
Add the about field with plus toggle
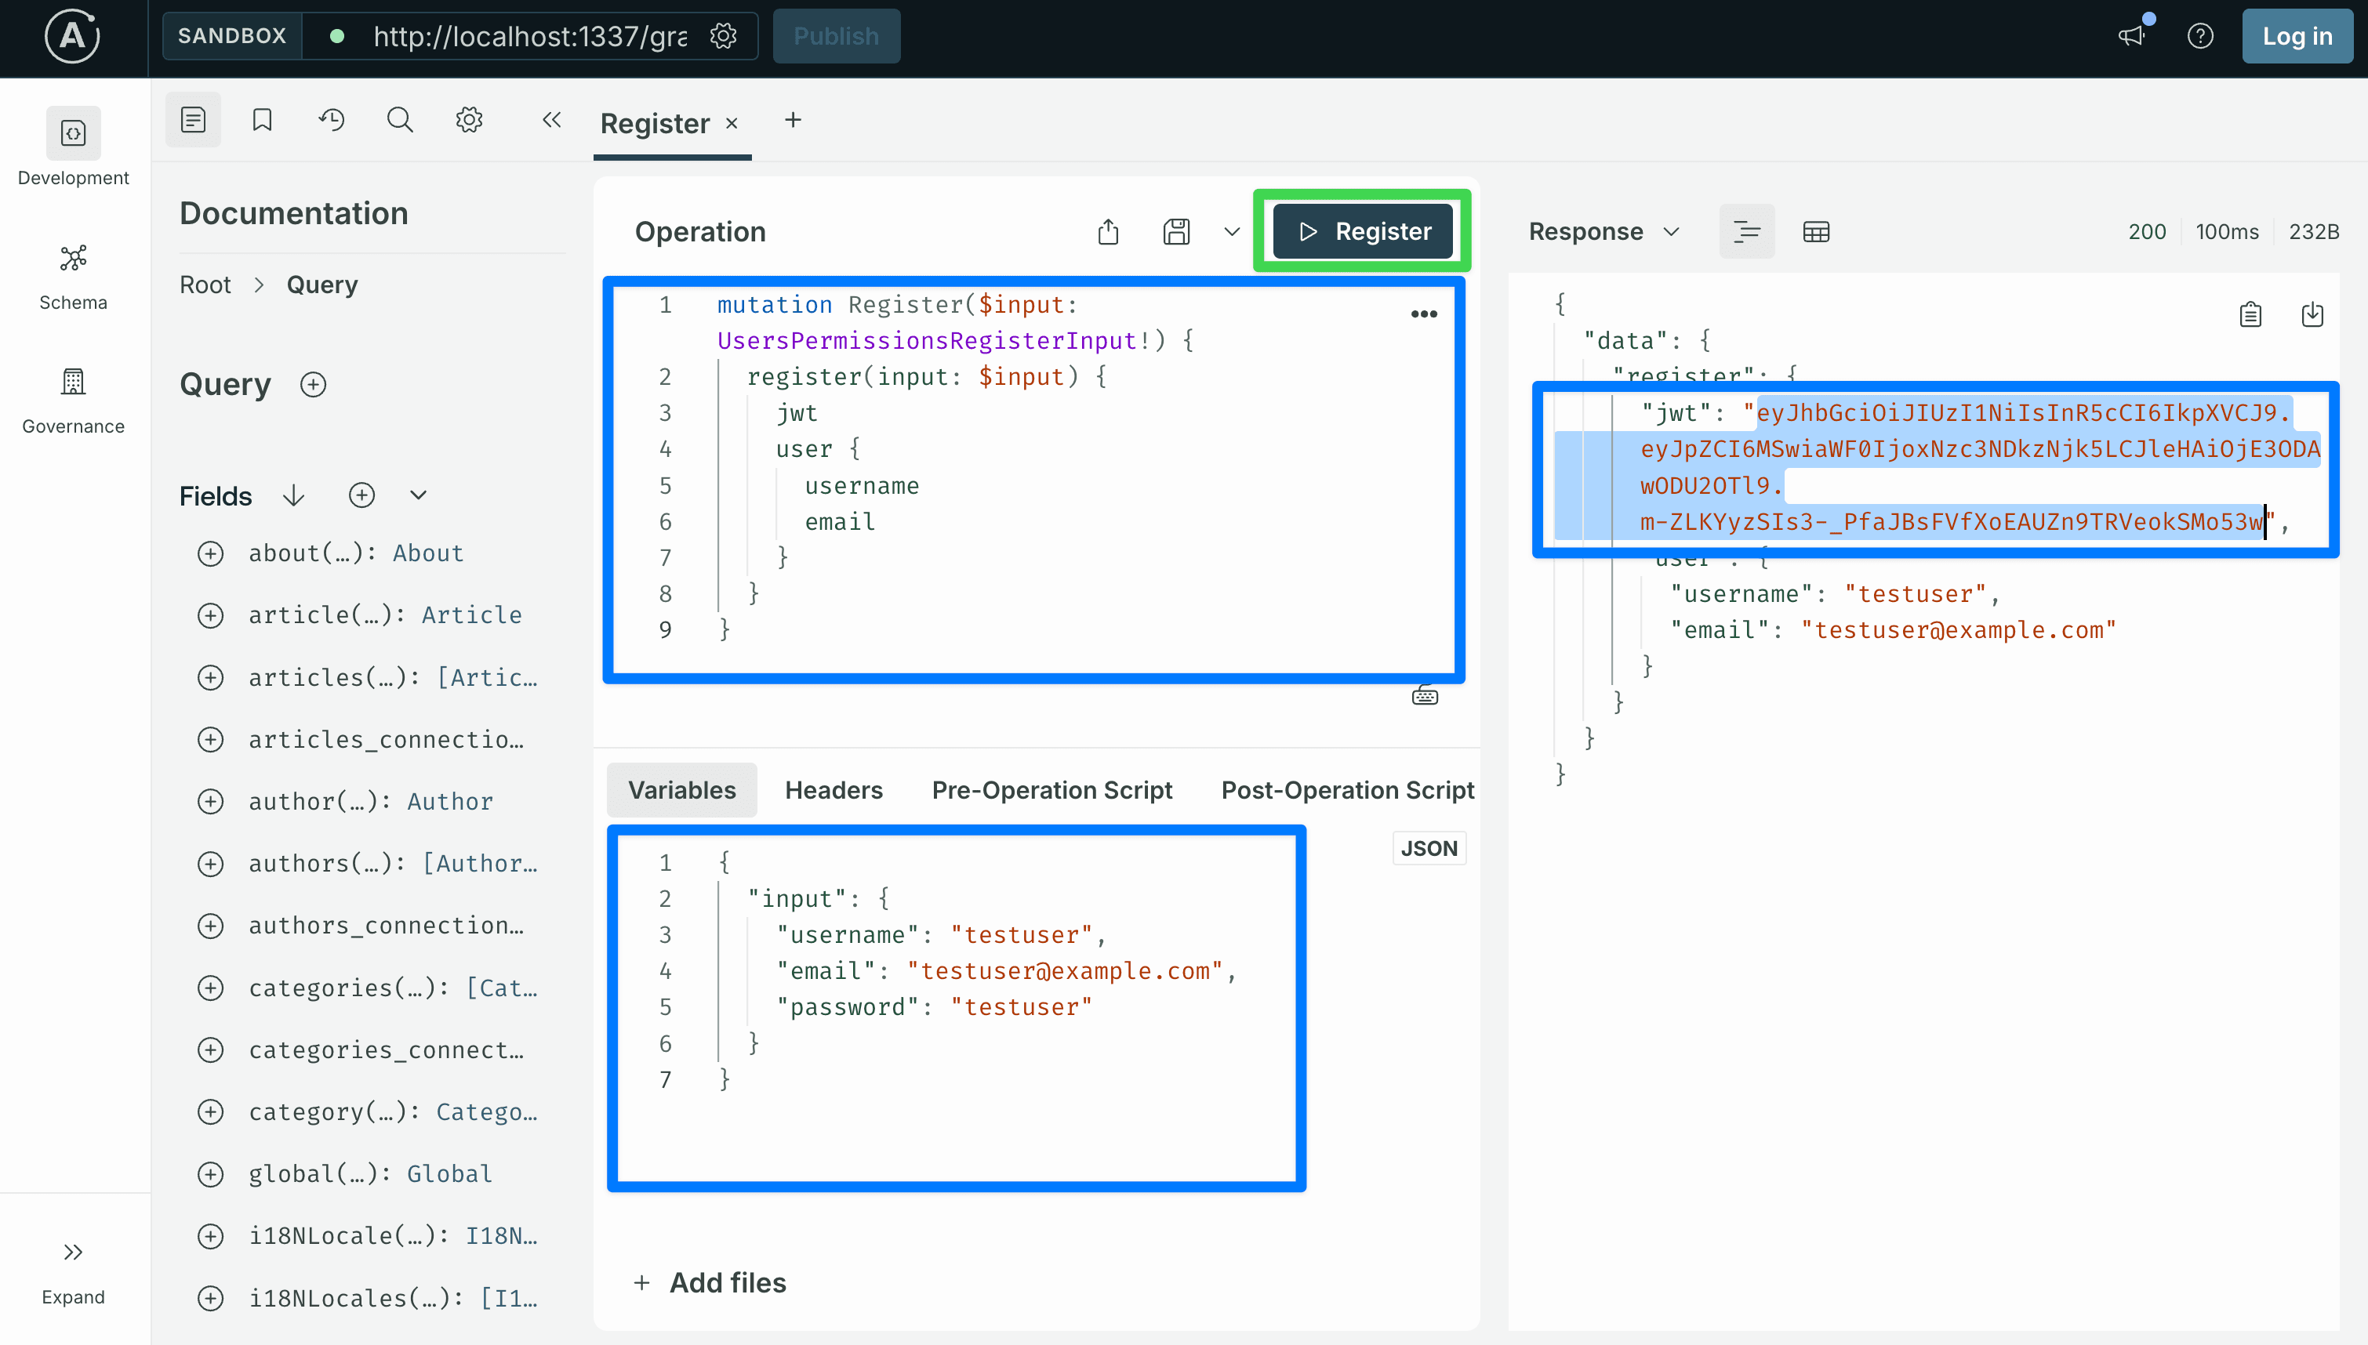(x=211, y=553)
